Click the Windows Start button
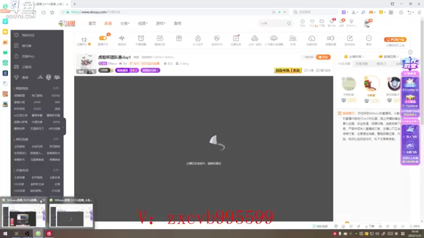 click(5, 234)
